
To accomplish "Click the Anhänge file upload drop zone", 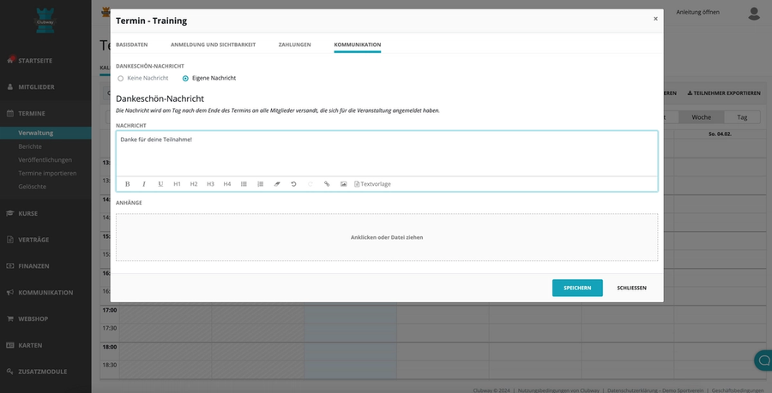I will pyautogui.click(x=387, y=237).
